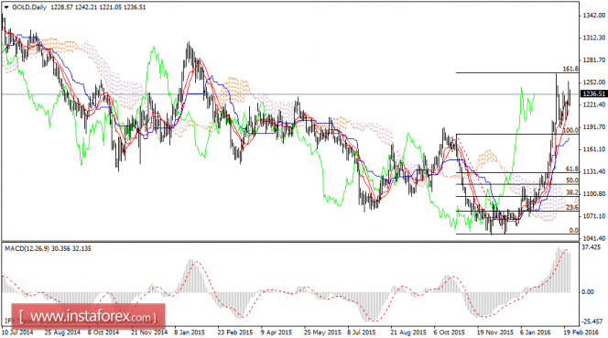This screenshot has height=338, width=608.
Task: Click the 8 Jul 2015 date label
Action: (x=362, y=333)
